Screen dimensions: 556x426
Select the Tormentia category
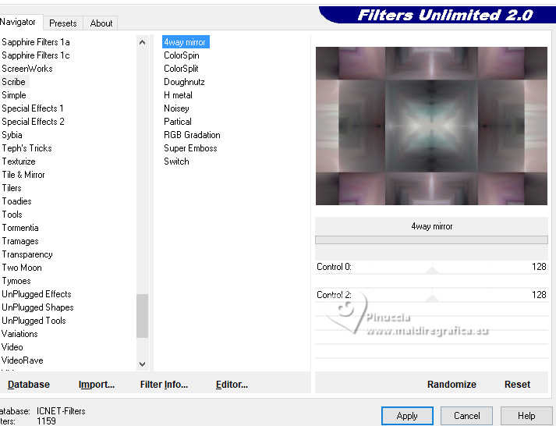[x=20, y=228]
